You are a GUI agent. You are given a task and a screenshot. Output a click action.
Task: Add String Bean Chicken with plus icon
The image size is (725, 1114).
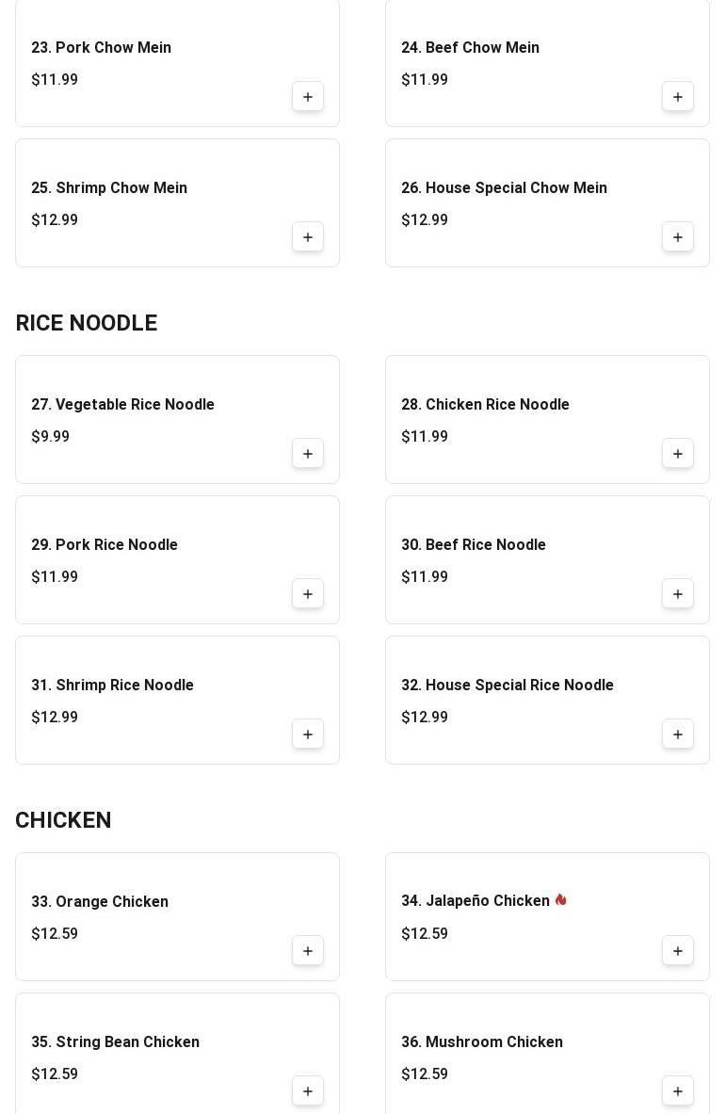308,1091
